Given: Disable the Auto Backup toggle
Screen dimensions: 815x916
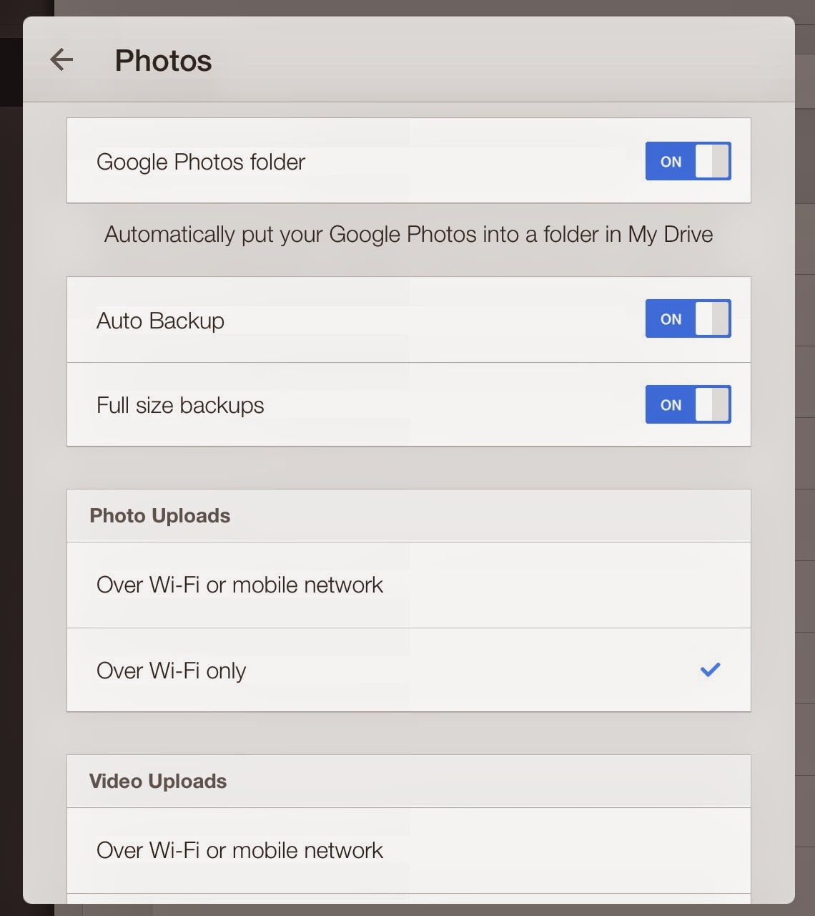Looking at the screenshot, I should (688, 318).
